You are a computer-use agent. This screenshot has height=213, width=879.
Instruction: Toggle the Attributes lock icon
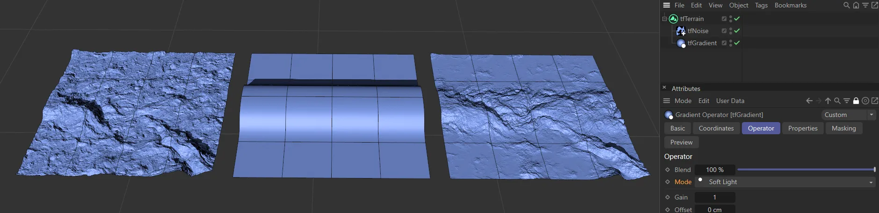coord(856,101)
